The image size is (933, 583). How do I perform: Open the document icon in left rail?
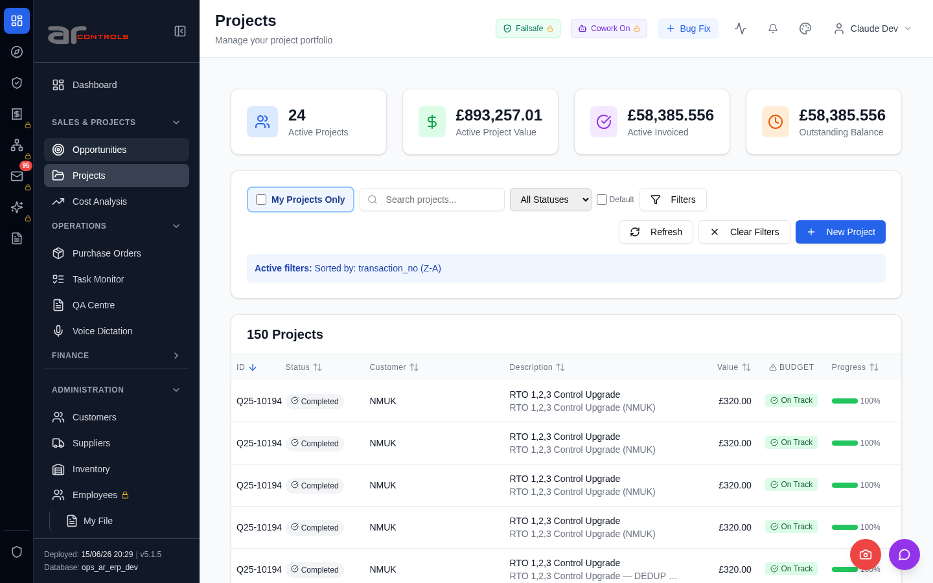17,238
